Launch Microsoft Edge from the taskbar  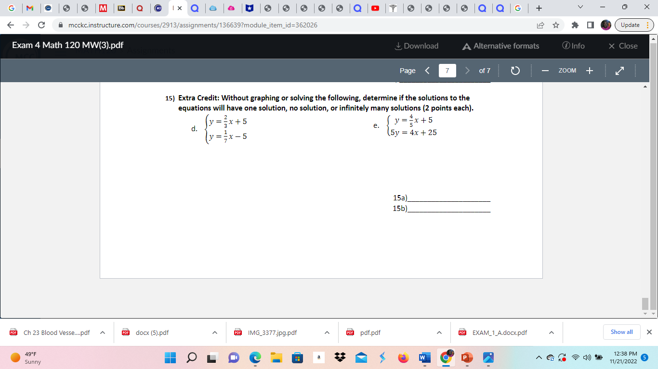point(255,358)
